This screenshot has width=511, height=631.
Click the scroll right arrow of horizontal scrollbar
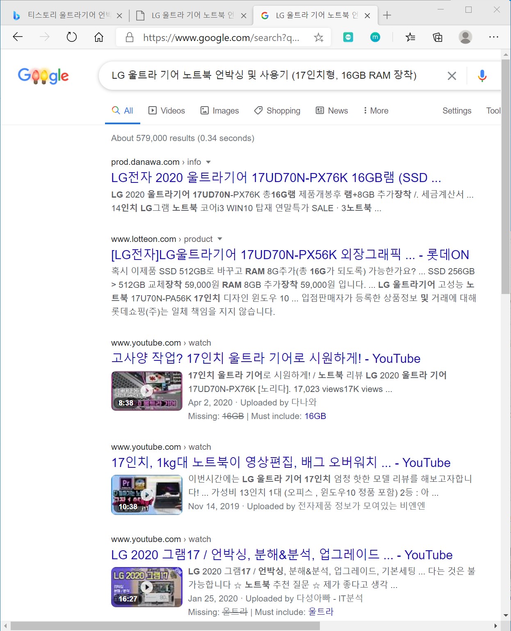496,626
